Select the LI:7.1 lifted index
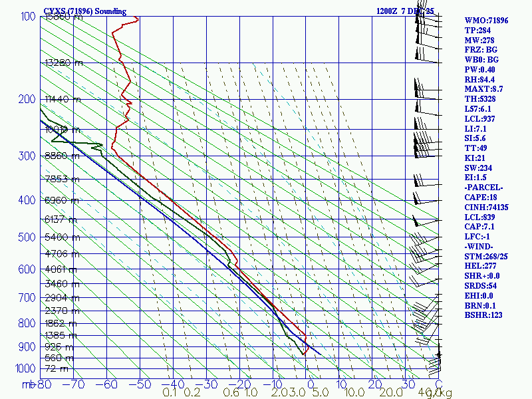The height and width of the screenshot is (399, 532). tap(475, 128)
